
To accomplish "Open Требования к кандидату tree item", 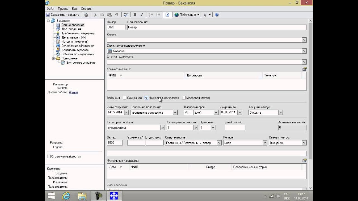I will coord(78,33).
